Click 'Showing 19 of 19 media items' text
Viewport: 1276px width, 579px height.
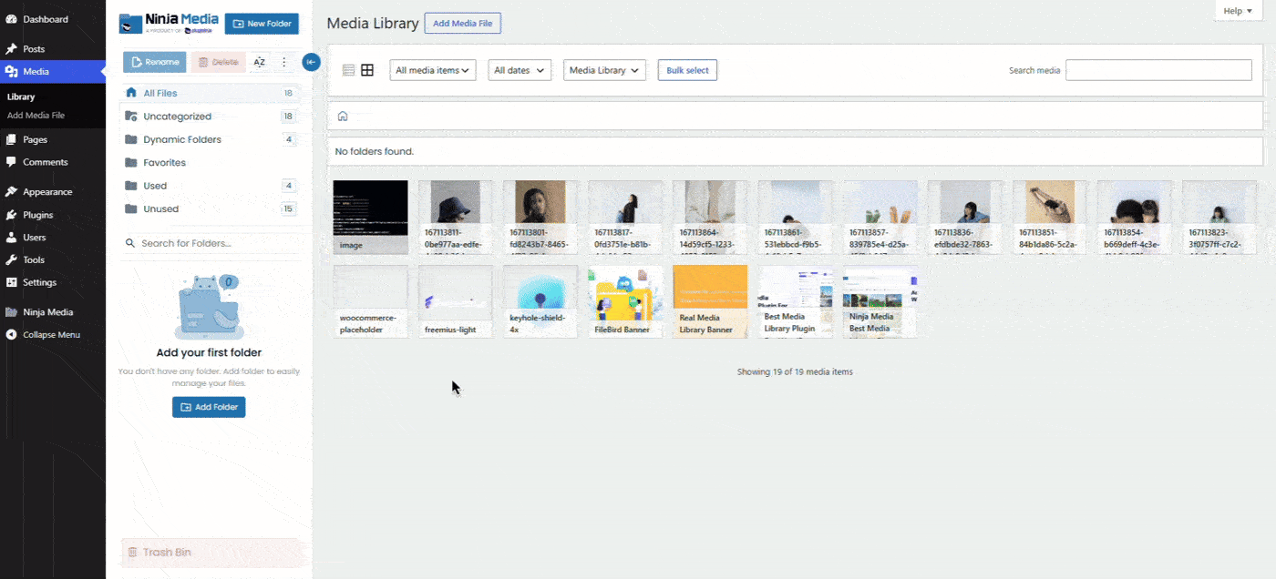coord(795,371)
